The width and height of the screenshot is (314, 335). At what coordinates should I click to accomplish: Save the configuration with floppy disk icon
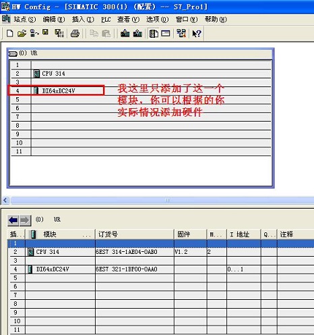[x=46, y=33]
